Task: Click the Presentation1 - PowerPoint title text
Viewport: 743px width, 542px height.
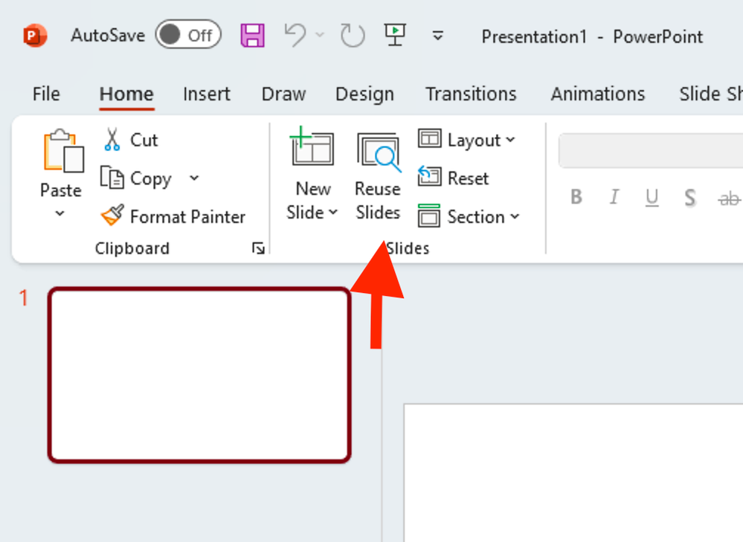Action: (x=592, y=36)
